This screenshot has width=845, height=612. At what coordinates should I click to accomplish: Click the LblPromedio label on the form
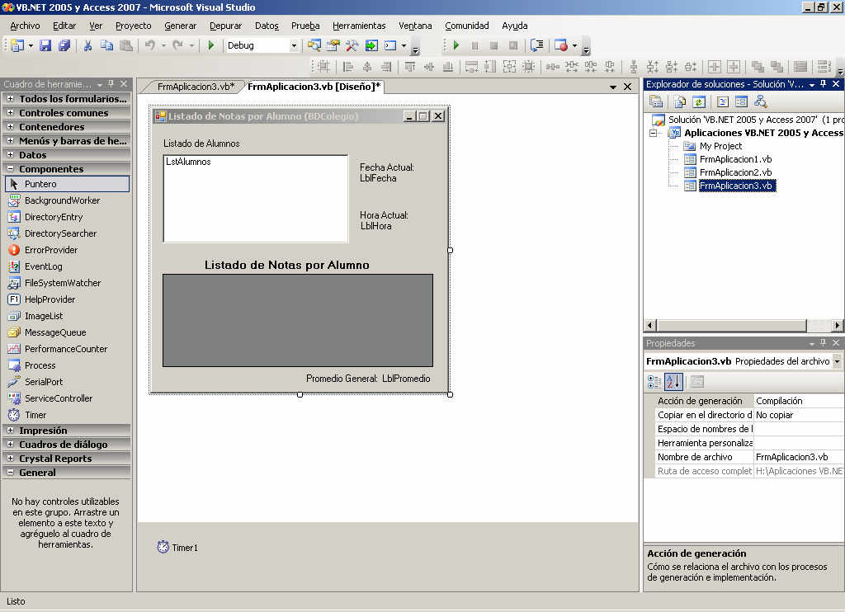pos(406,379)
